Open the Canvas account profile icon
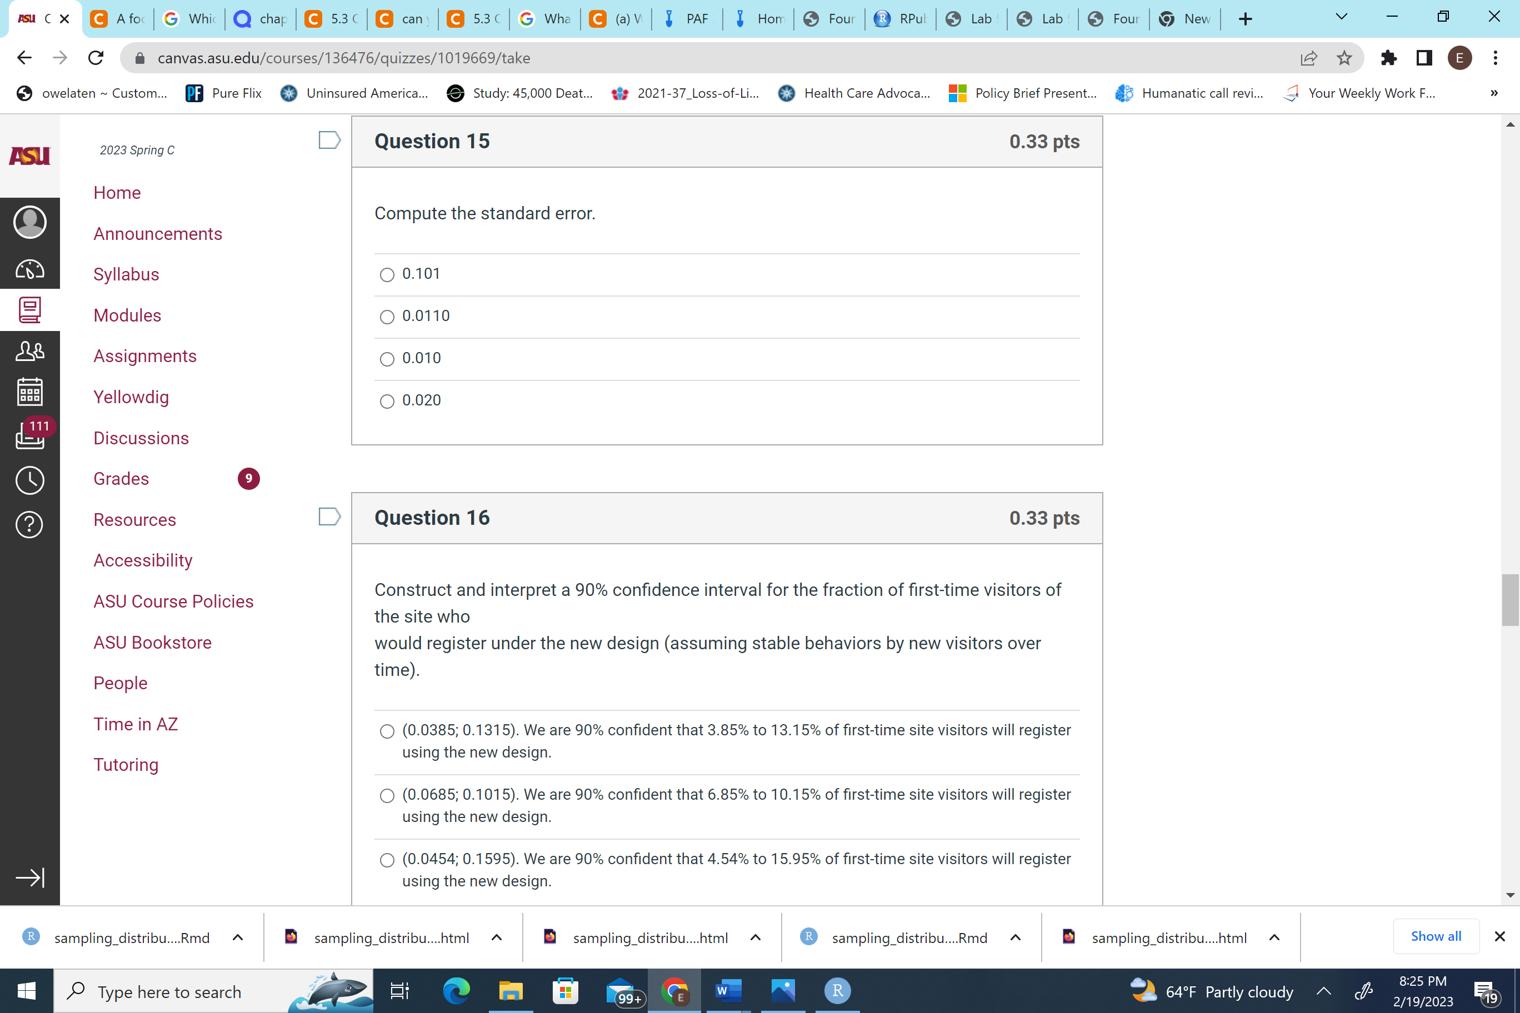1520x1013 pixels. [30, 222]
